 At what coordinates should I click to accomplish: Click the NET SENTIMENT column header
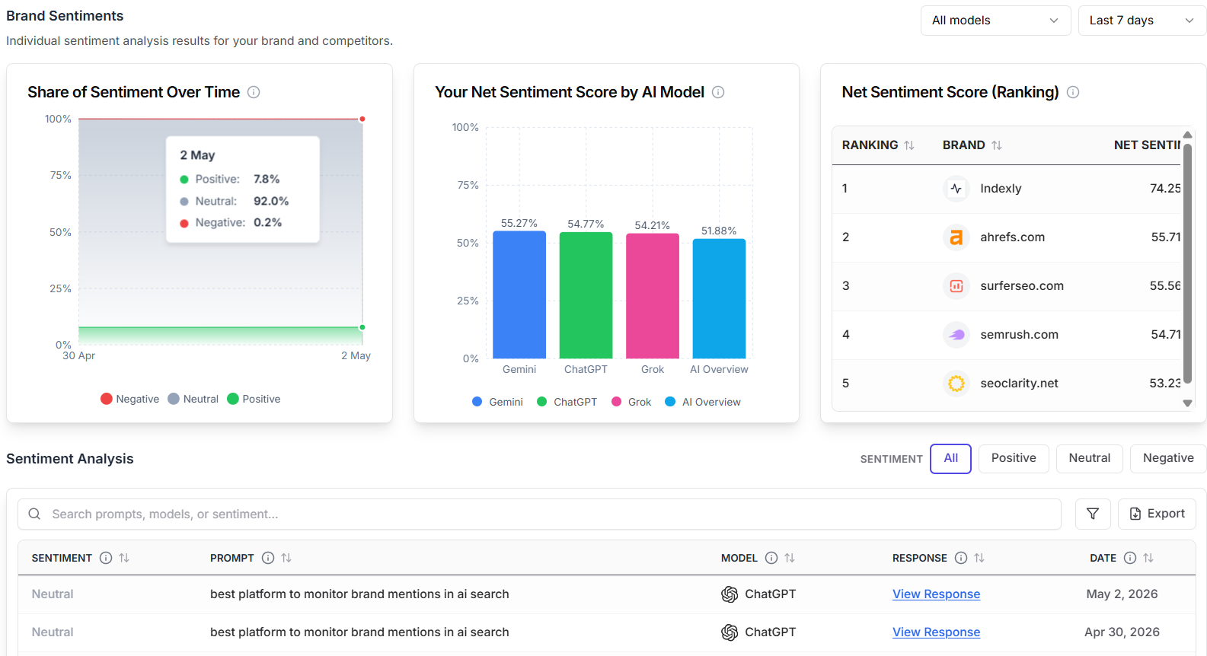pos(1147,145)
